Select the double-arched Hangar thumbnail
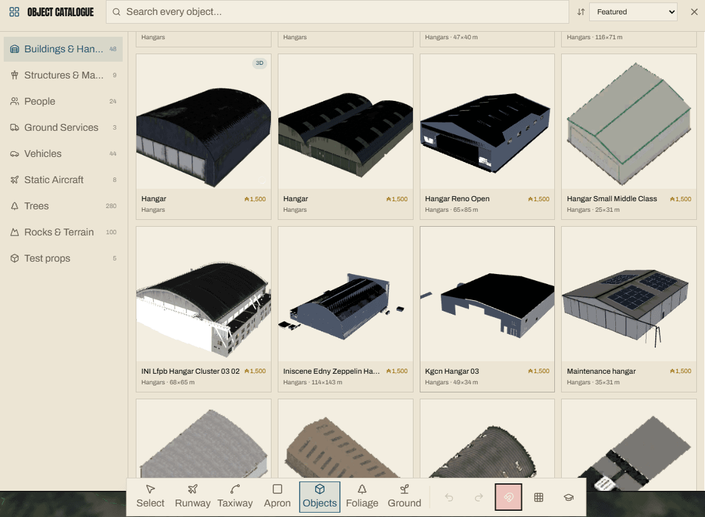 (x=345, y=122)
